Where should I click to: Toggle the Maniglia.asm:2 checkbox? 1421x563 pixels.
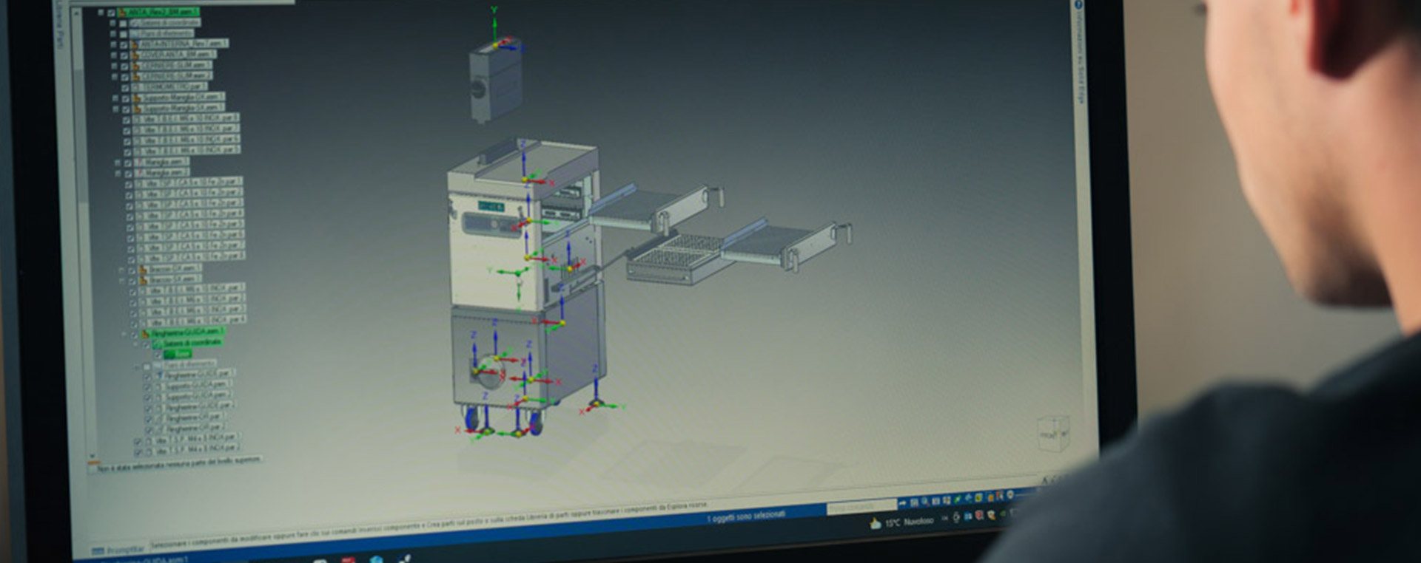(128, 174)
